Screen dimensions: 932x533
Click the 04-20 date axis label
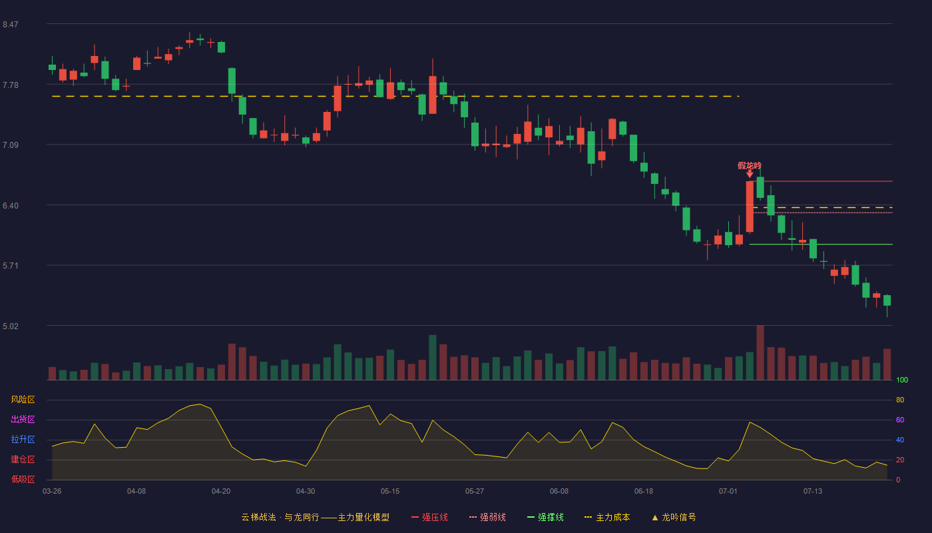221,491
